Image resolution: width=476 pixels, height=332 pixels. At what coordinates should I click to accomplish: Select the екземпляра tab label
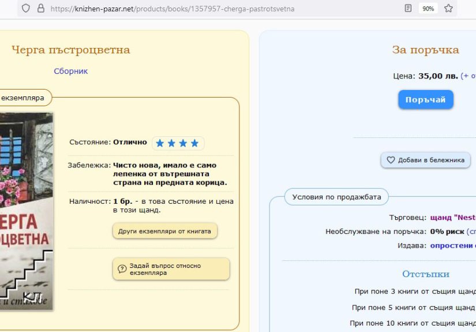pyautogui.click(x=23, y=98)
